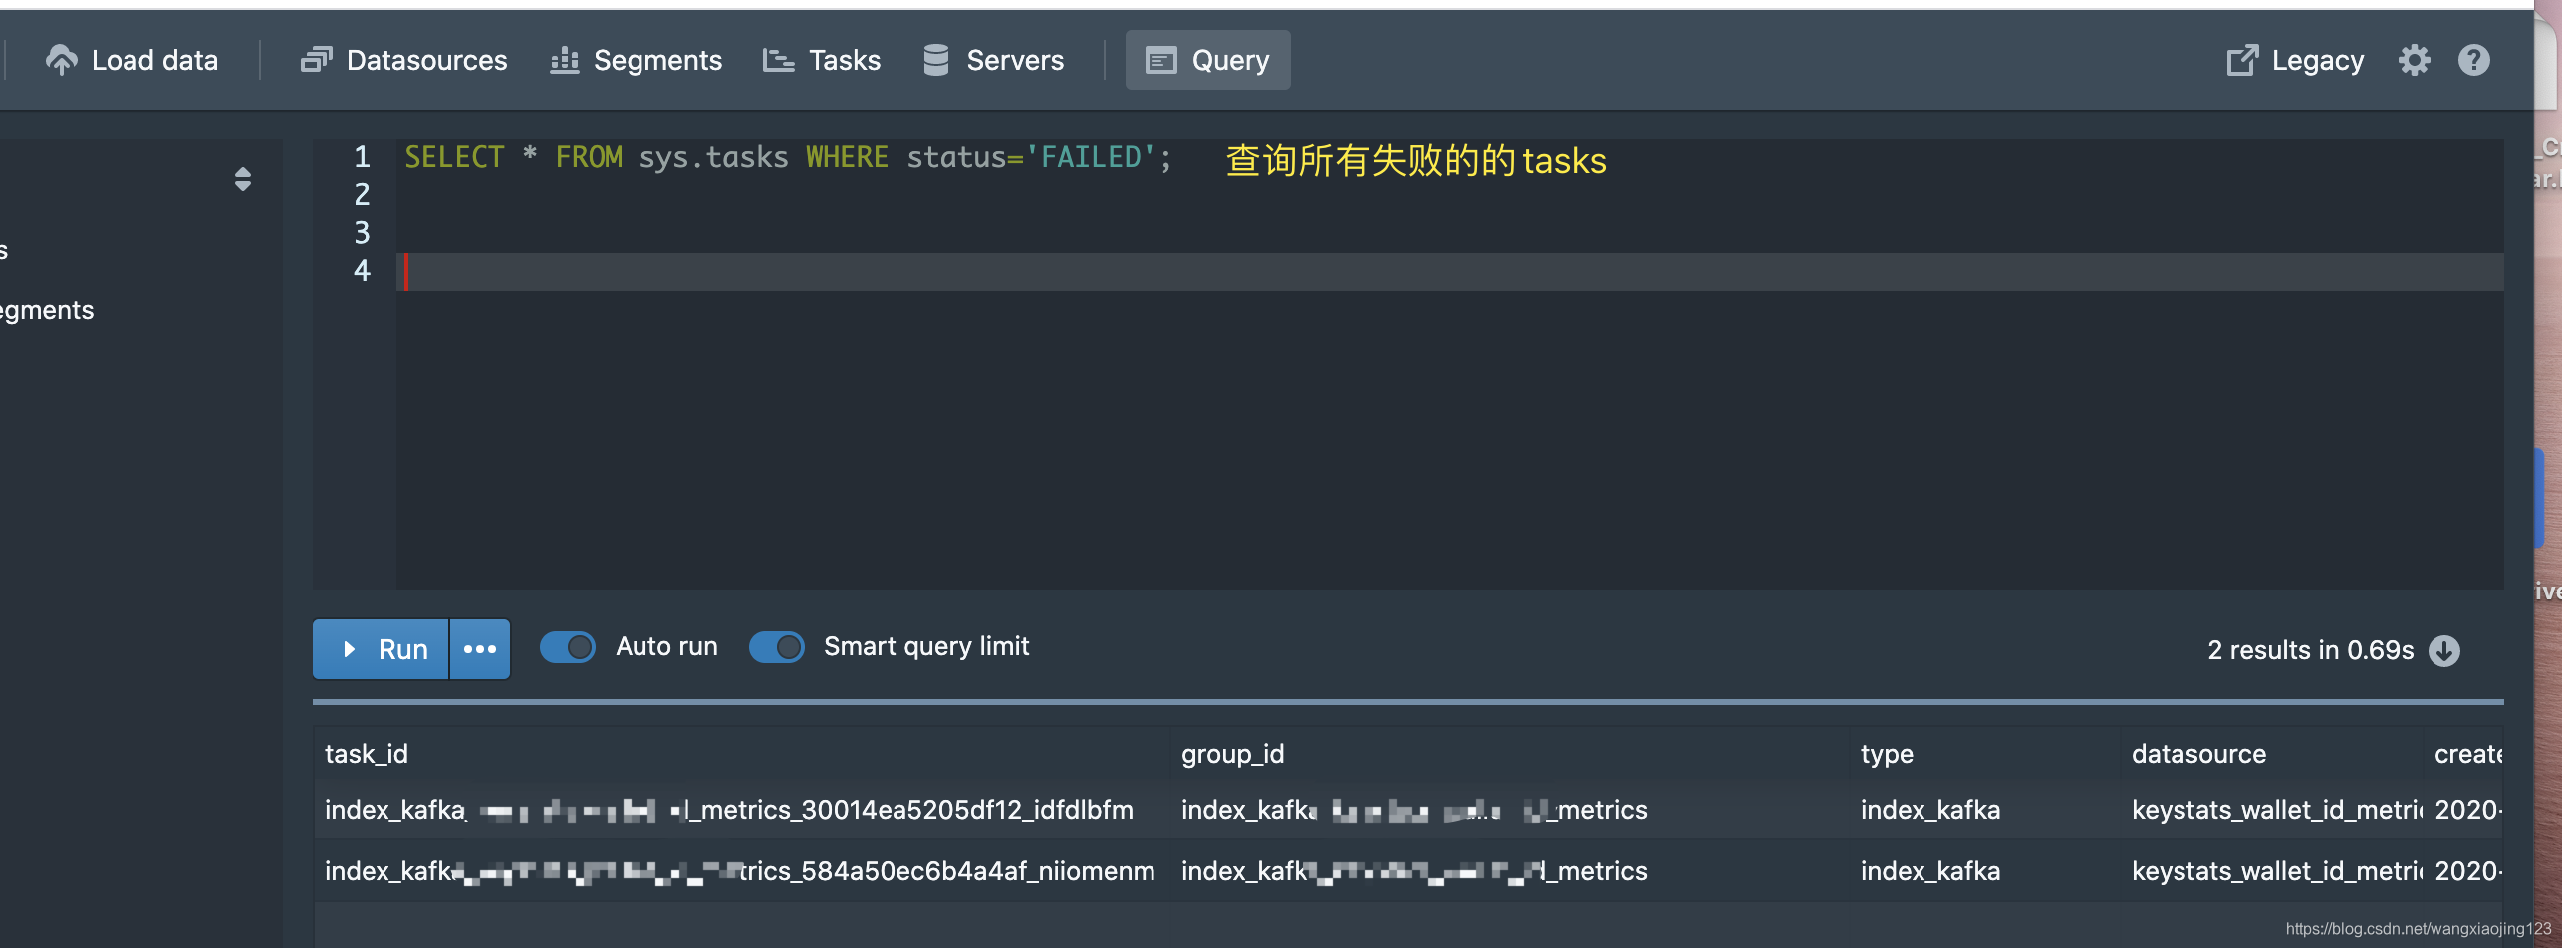This screenshot has height=948, width=2562.
Task: Click the Load data cloud upload icon
Action: click(x=61, y=60)
